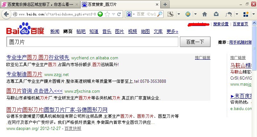
Task: Click the undo closed-tab arrow icon
Action: coord(228,14)
